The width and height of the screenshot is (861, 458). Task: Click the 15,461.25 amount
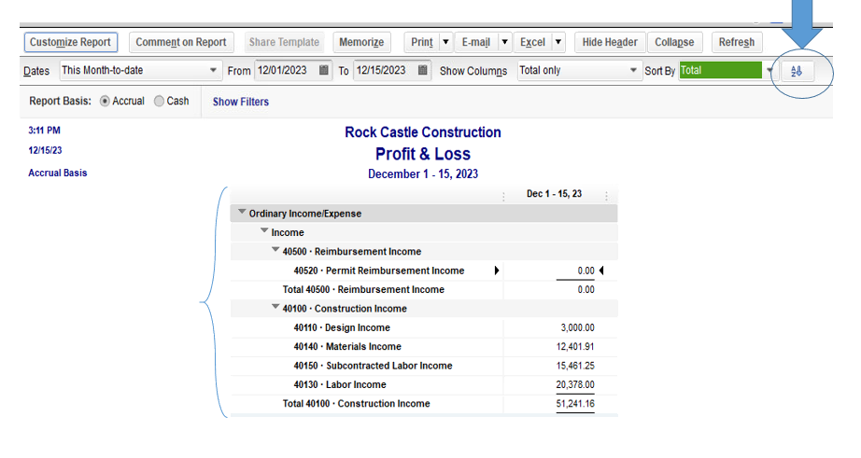(575, 366)
